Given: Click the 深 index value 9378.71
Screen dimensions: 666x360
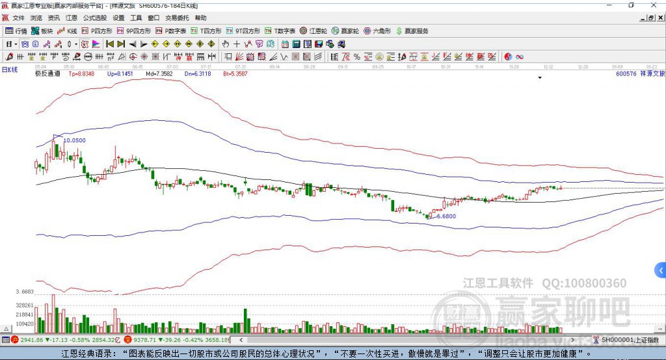Looking at the screenshot, I should (145, 340).
